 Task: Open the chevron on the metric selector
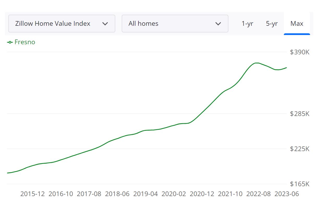click(105, 23)
